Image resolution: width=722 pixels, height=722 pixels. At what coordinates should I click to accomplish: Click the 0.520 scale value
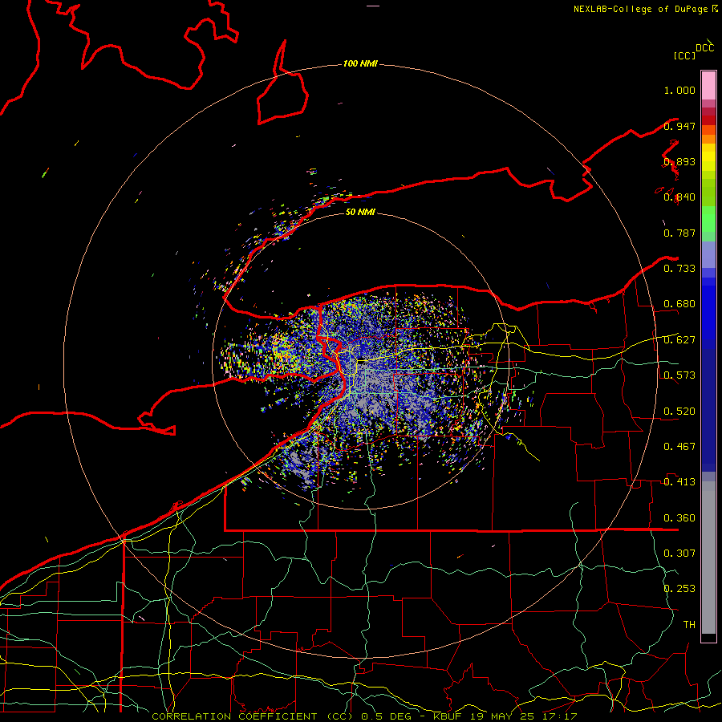(679, 412)
